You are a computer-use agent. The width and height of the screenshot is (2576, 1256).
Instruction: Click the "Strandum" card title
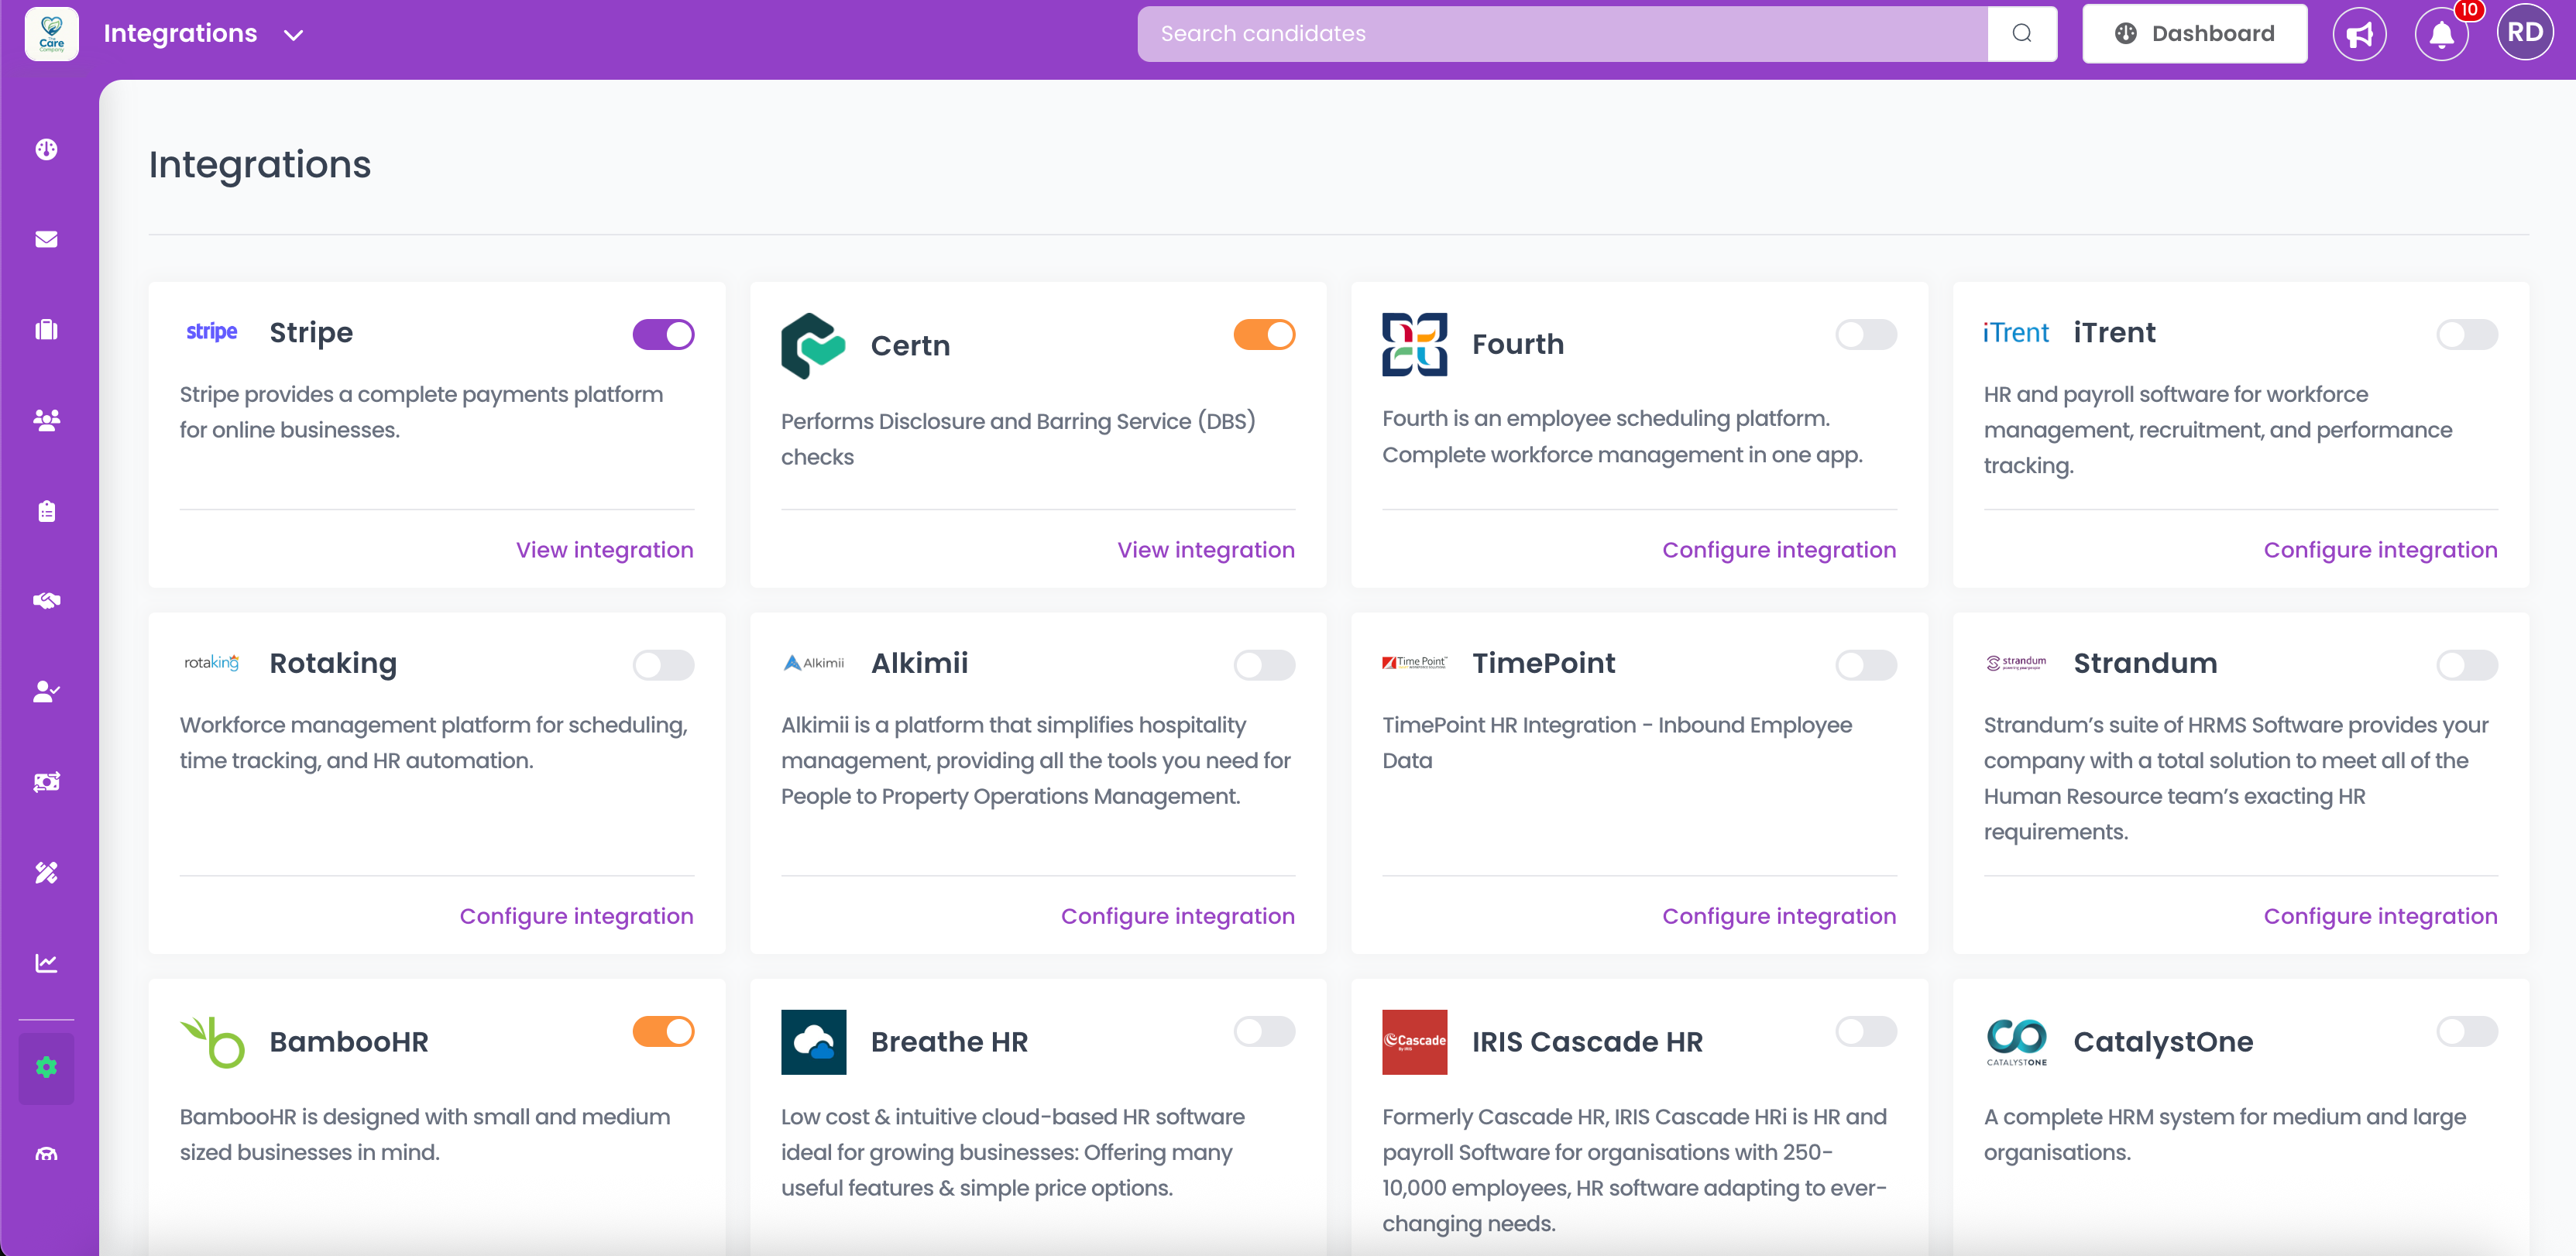(x=2145, y=663)
